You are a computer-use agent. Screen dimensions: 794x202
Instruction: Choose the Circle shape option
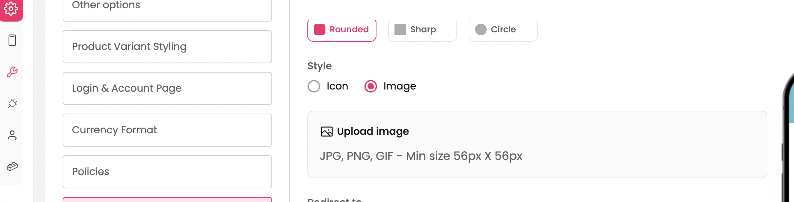pyautogui.click(x=503, y=29)
